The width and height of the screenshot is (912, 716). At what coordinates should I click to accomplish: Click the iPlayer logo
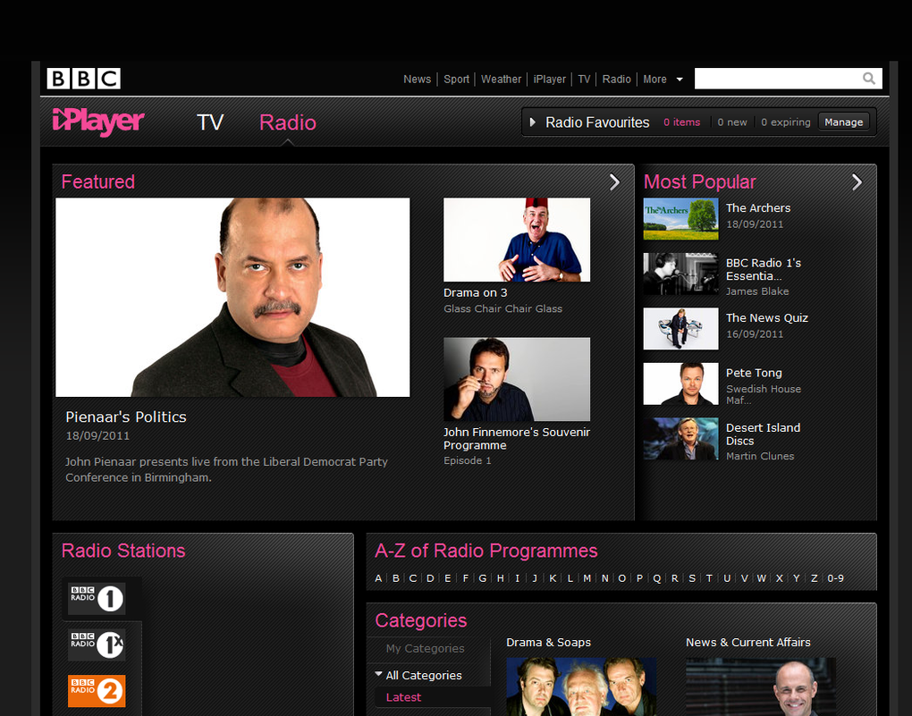point(98,122)
